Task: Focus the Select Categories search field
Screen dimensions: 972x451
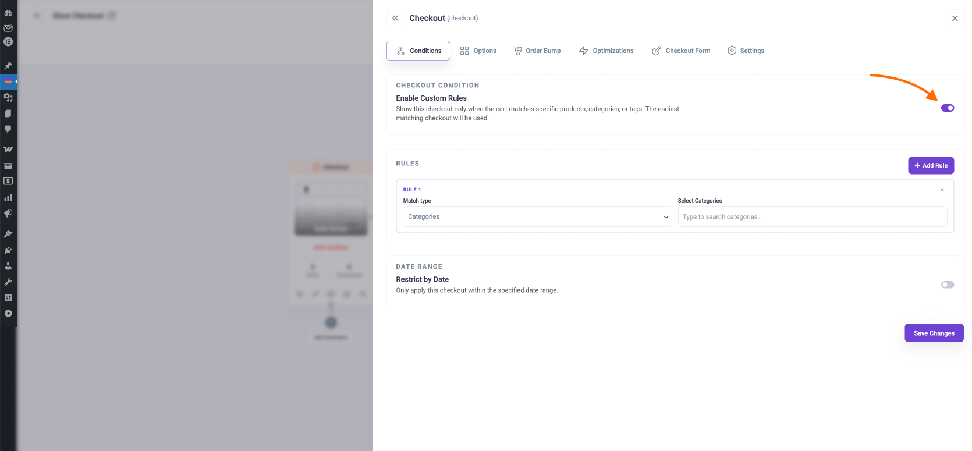Action: [813, 216]
